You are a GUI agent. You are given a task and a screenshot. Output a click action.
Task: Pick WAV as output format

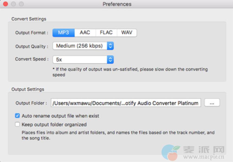click(x=127, y=33)
